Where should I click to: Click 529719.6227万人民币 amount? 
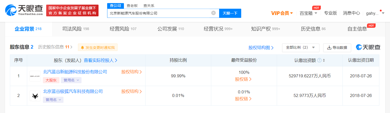[310, 76]
